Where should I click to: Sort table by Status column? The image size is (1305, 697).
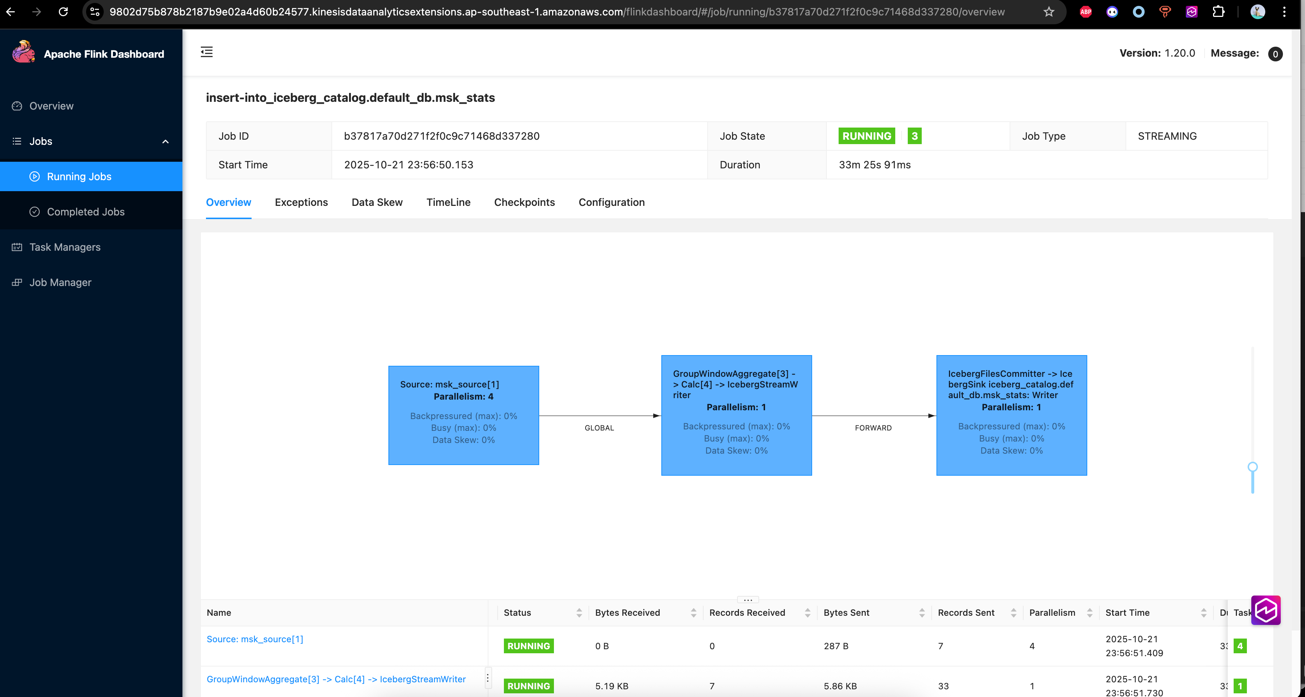click(x=579, y=612)
